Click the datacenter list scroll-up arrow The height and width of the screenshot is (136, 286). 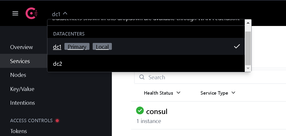click(x=248, y=23)
